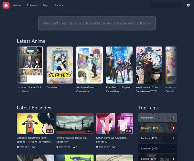The image size is (194, 161).
Task: Open Yozakura-san Chi no Daisakusen poster
Action: [x=149, y=65]
